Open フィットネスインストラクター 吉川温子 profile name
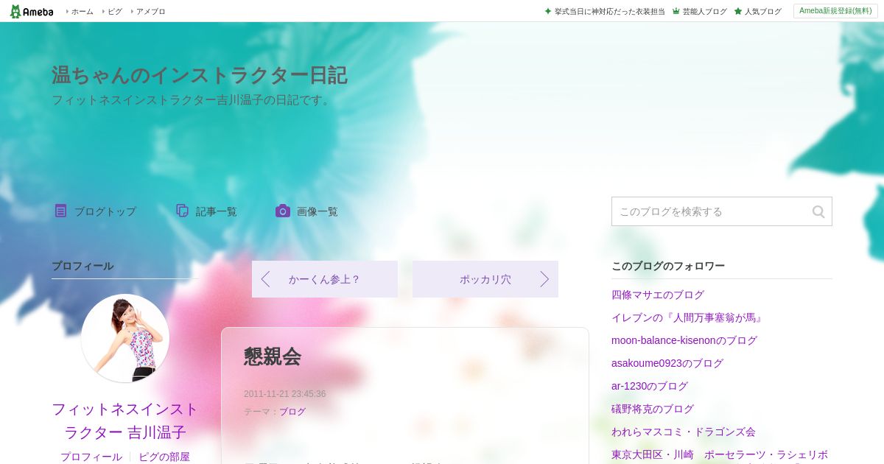Image resolution: width=884 pixels, height=464 pixels. coord(125,421)
